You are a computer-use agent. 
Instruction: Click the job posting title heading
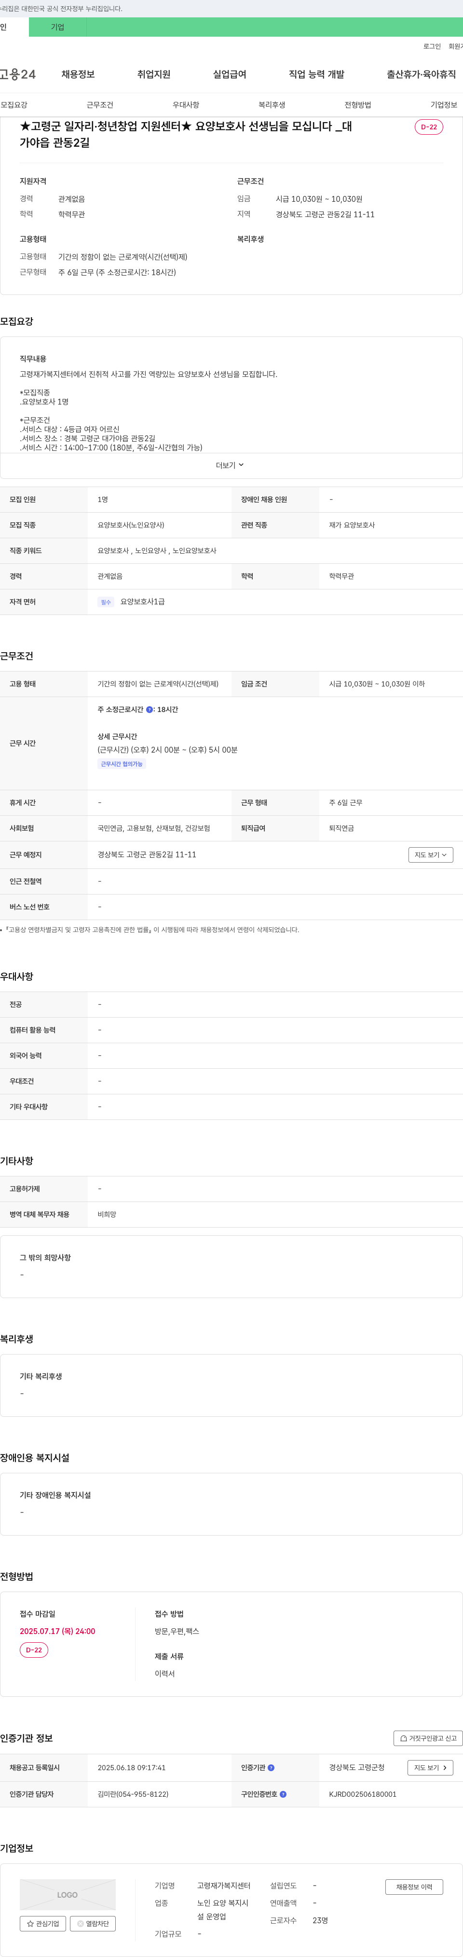[x=186, y=134]
